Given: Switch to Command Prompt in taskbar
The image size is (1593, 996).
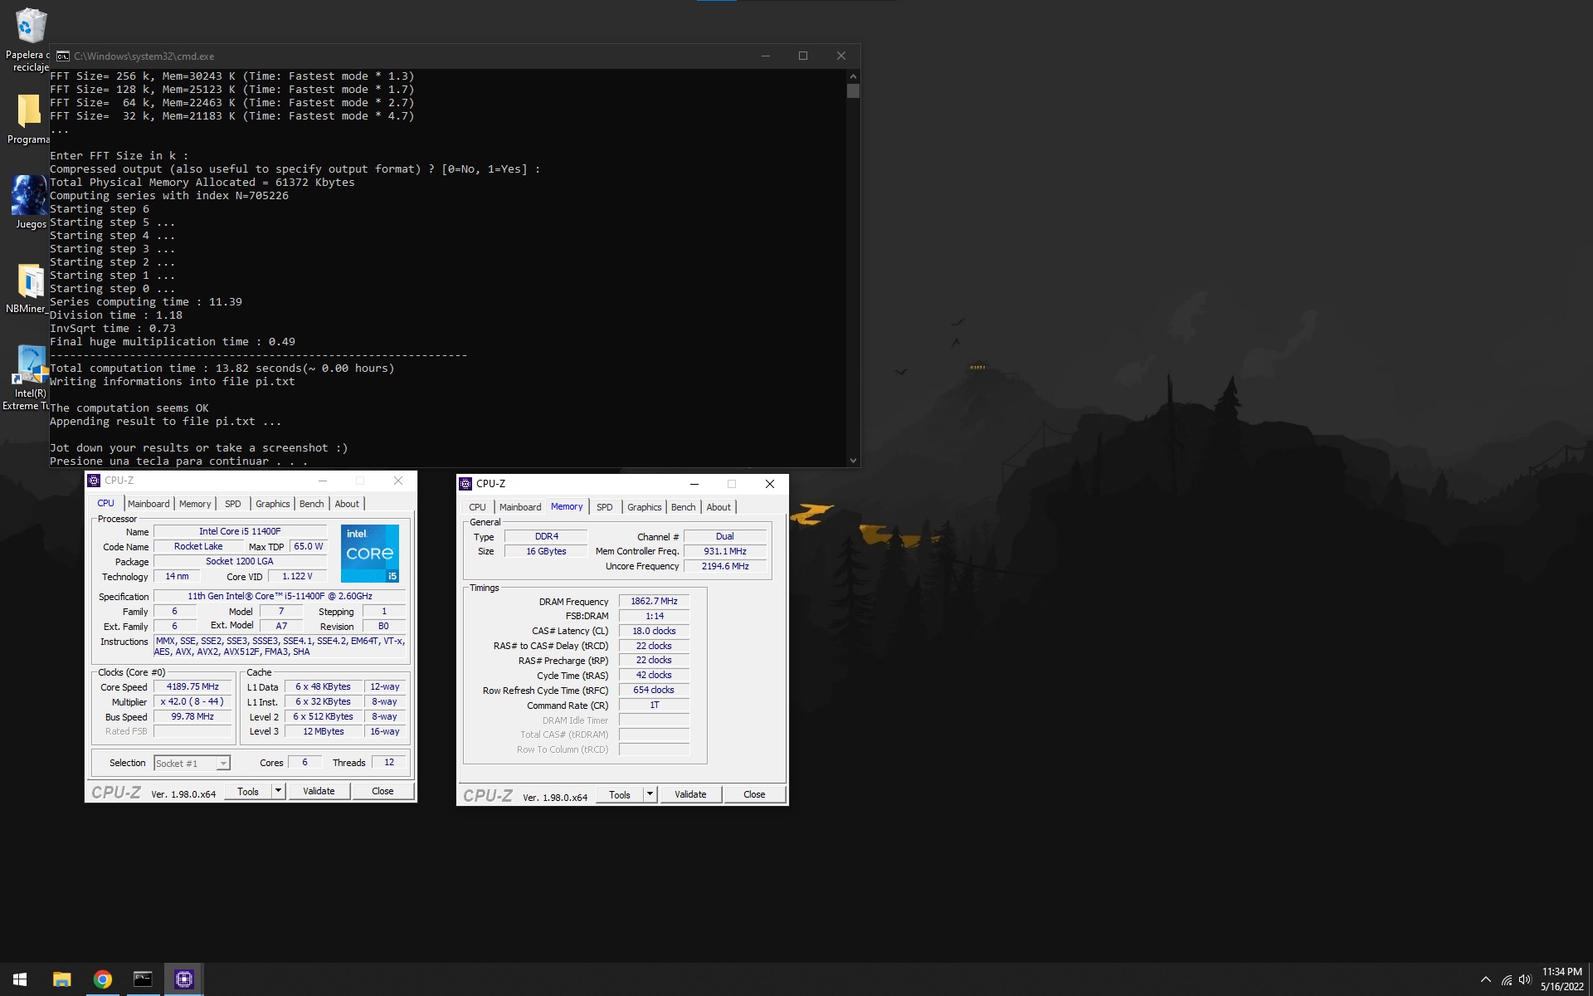Looking at the screenshot, I should 144,979.
